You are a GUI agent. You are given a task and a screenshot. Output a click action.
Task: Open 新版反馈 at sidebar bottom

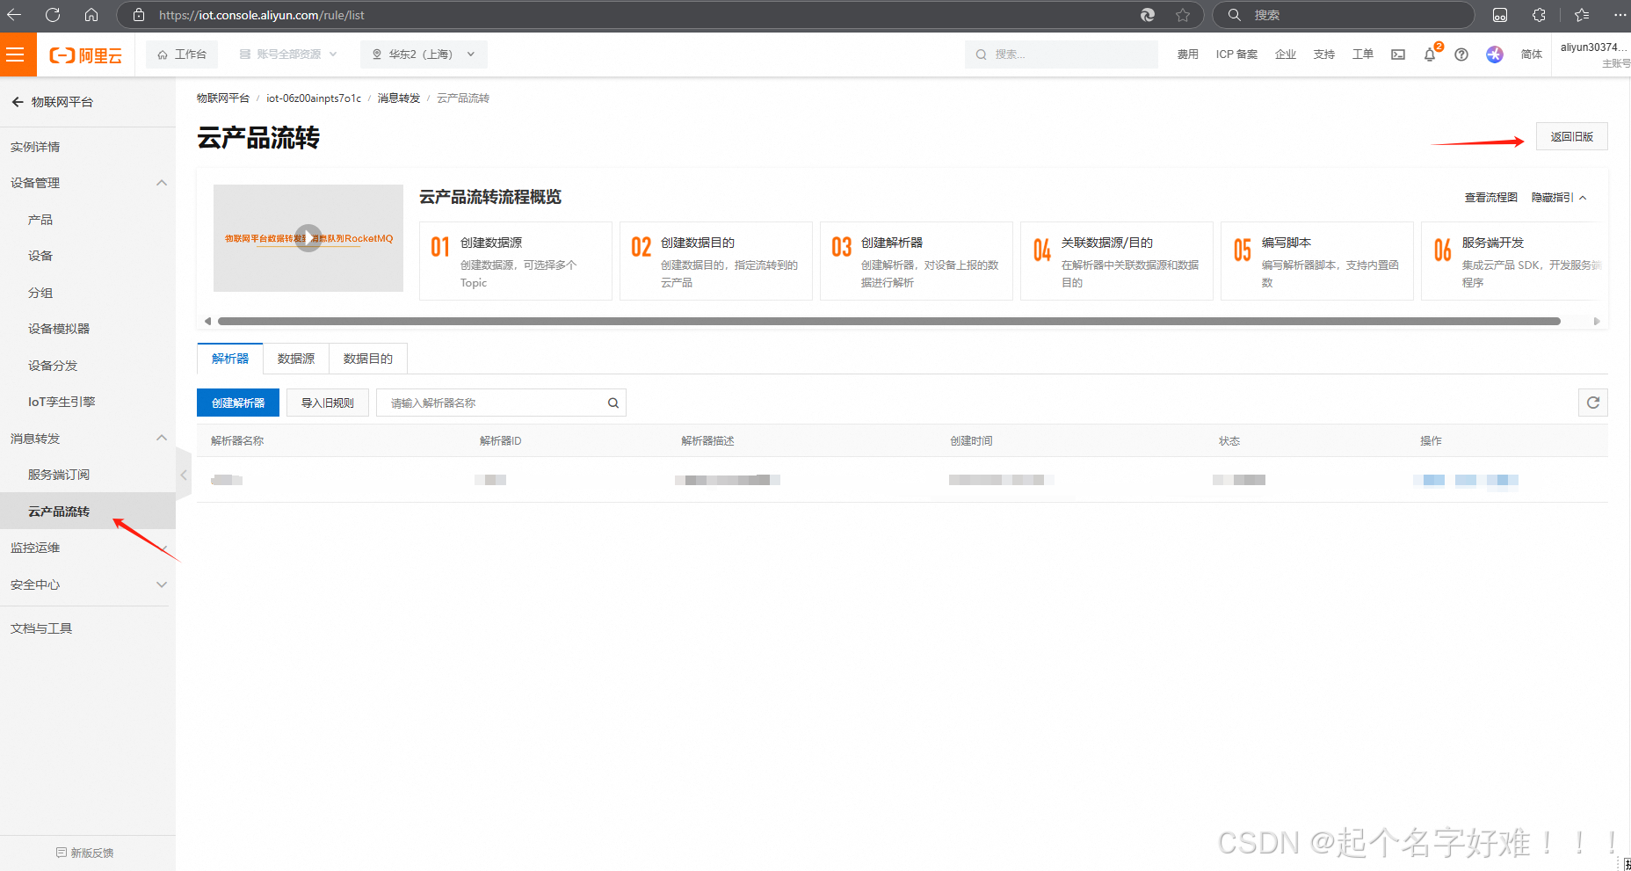tap(85, 853)
